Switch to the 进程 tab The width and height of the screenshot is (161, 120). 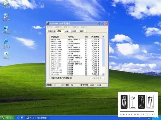[60, 31]
